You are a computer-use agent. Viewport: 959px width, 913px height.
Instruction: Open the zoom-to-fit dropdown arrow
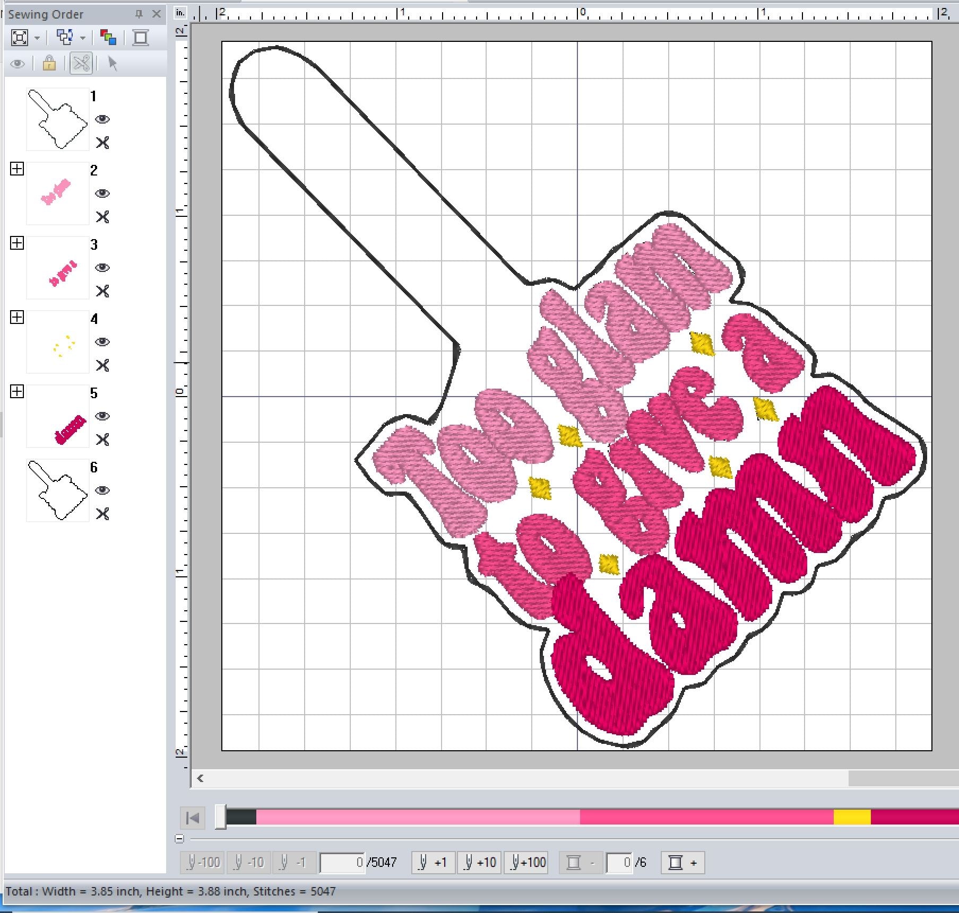(37, 38)
